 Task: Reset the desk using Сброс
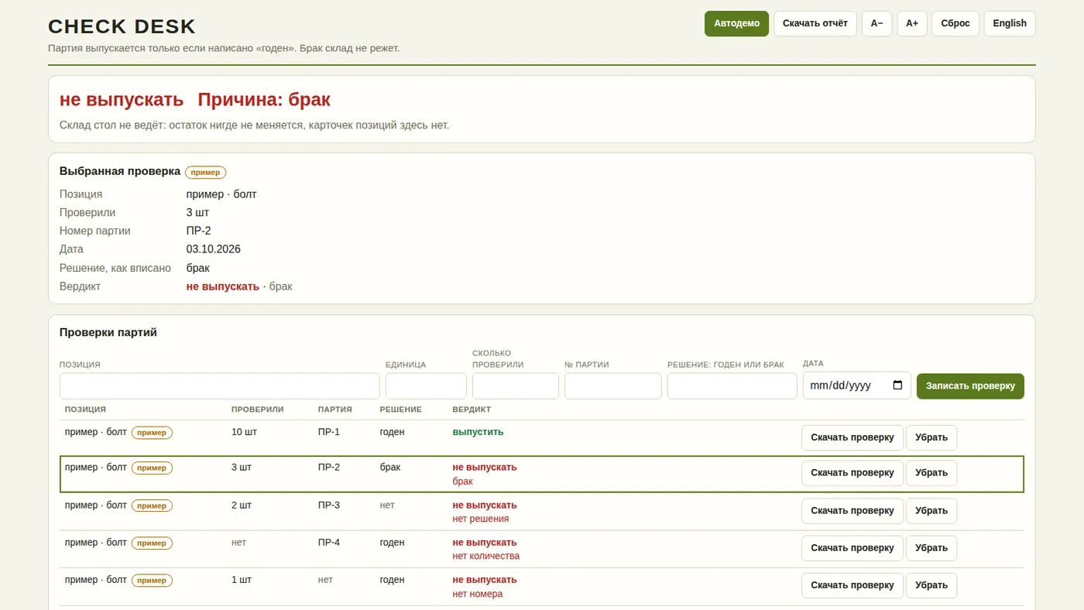tap(955, 23)
